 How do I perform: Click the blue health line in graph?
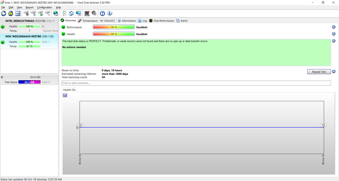[x=202, y=127]
